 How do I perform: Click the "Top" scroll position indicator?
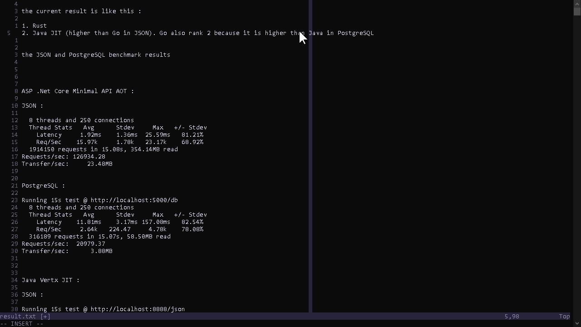(564, 317)
